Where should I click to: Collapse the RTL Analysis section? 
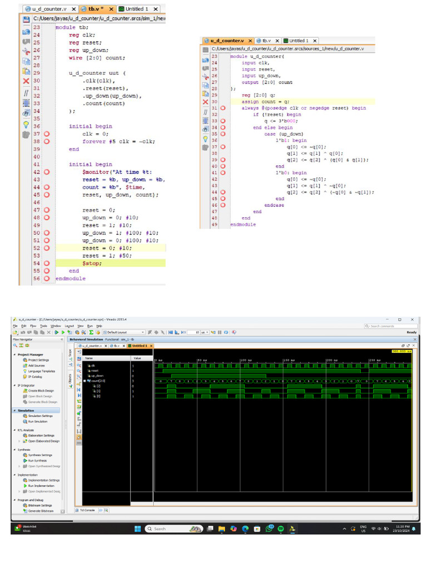click(x=14, y=430)
